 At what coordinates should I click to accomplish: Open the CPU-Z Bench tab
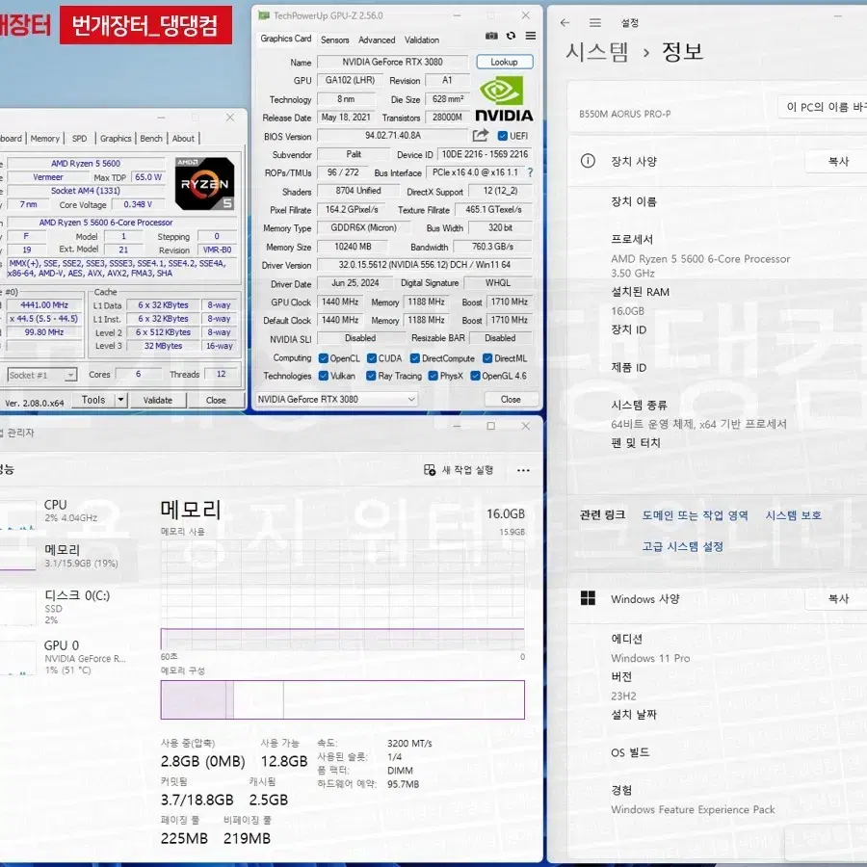coord(151,138)
